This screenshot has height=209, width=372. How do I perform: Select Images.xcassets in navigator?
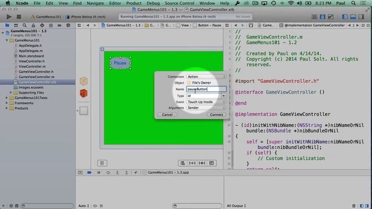click(x=31, y=87)
